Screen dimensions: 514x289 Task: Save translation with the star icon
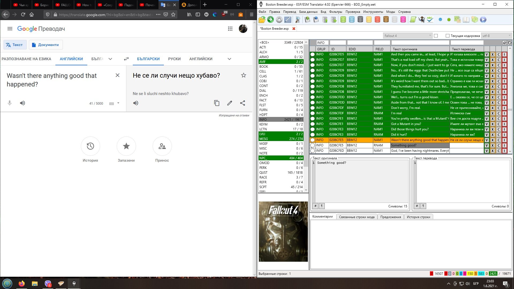pyautogui.click(x=243, y=75)
